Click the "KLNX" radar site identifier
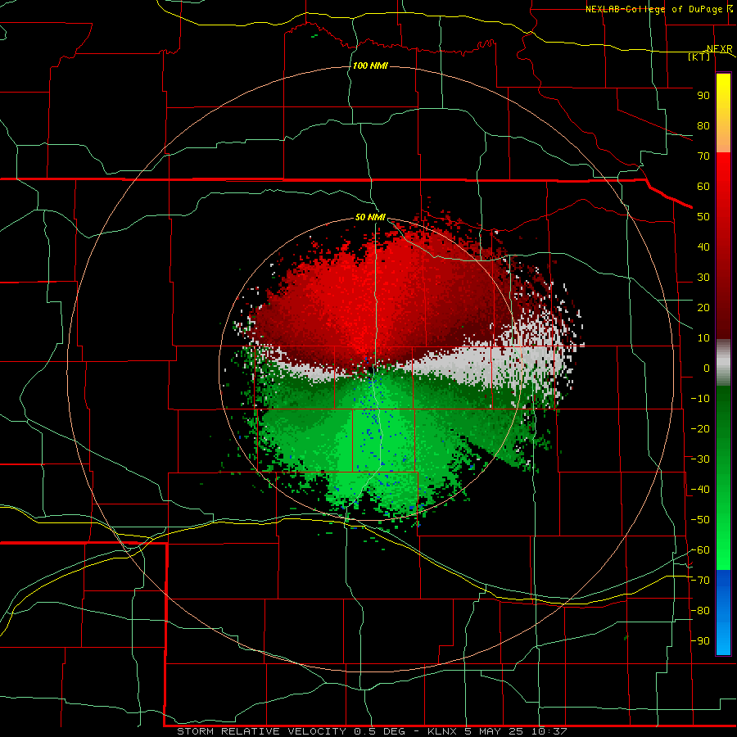Viewport: 737px width, 737px height. (442, 731)
